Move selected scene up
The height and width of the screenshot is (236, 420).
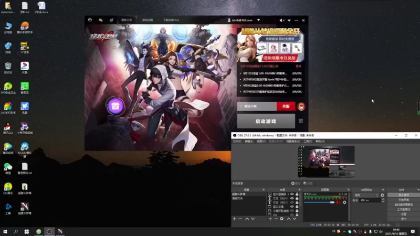[247, 219]
